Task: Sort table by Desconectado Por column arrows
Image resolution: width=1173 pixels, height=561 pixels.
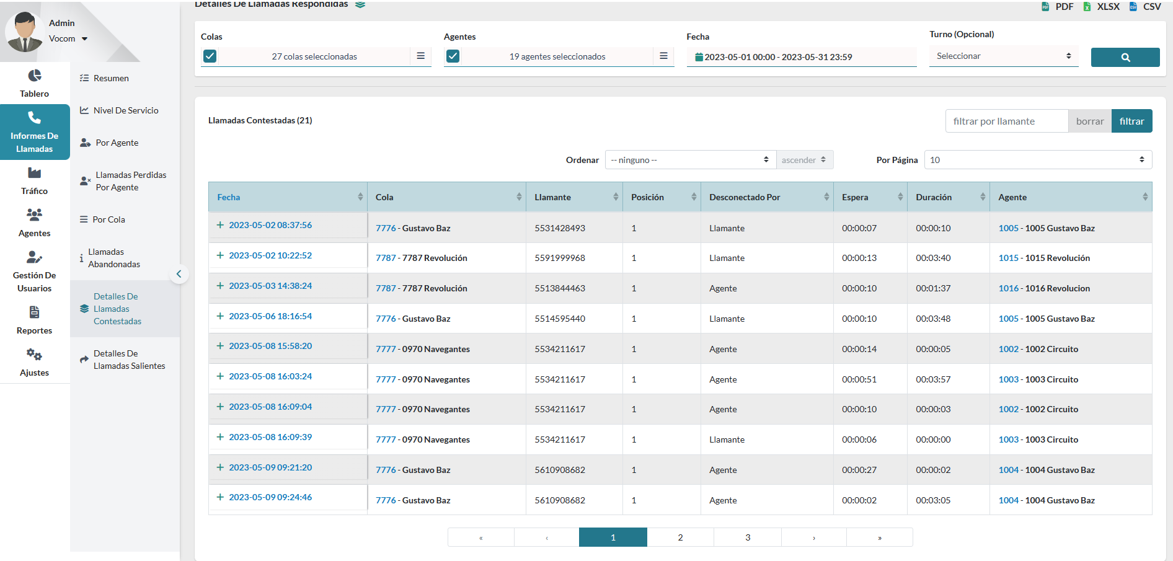Action: pos(826,197)
